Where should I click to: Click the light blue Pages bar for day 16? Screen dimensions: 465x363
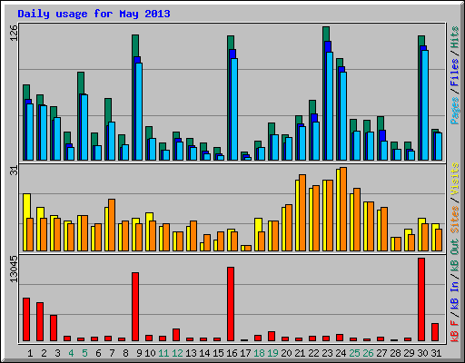point(234,109)
